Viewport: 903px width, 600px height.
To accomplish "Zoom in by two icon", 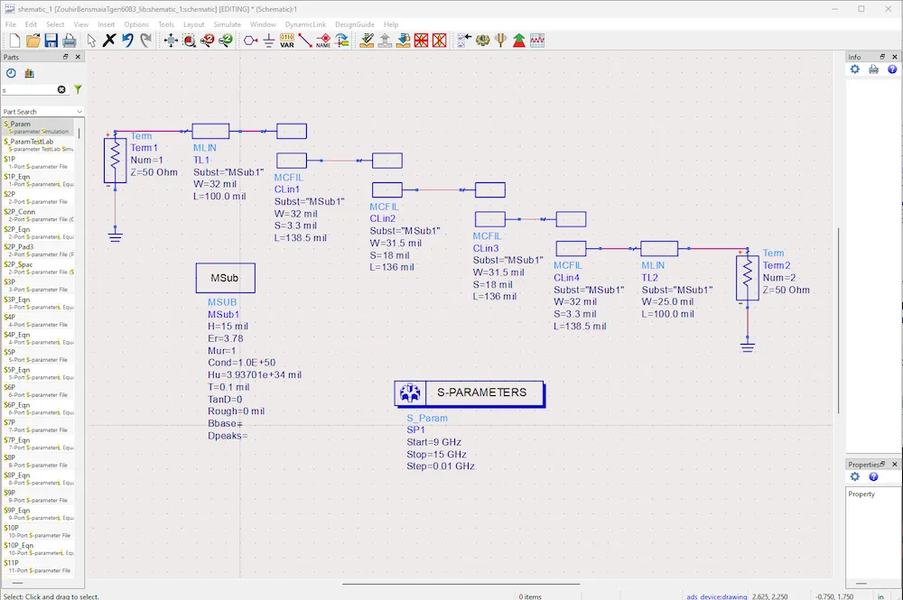I will (x=208, y=41).
